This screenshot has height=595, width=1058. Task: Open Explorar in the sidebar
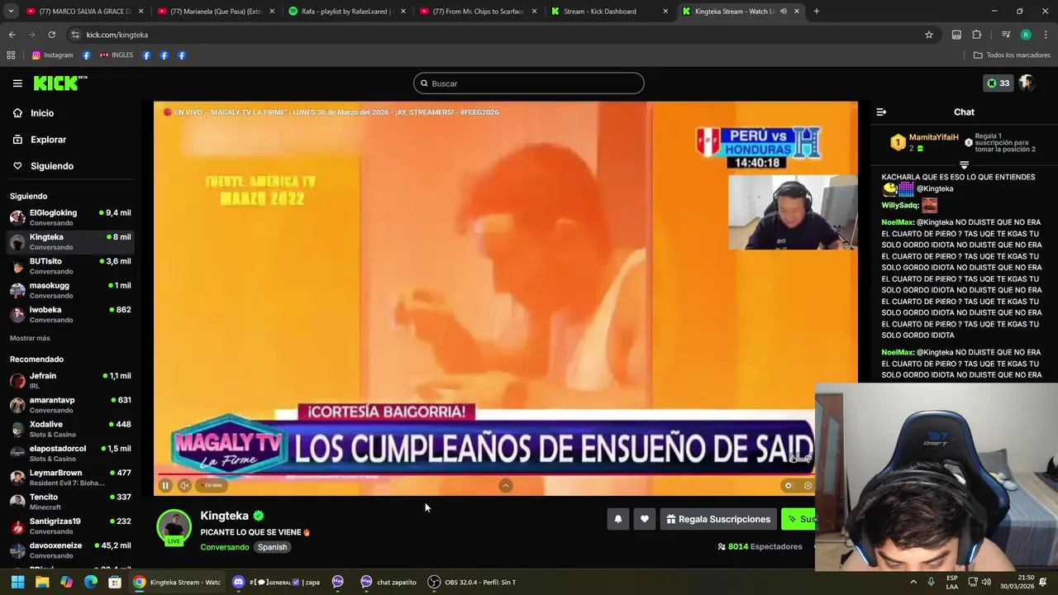(48, 140)
